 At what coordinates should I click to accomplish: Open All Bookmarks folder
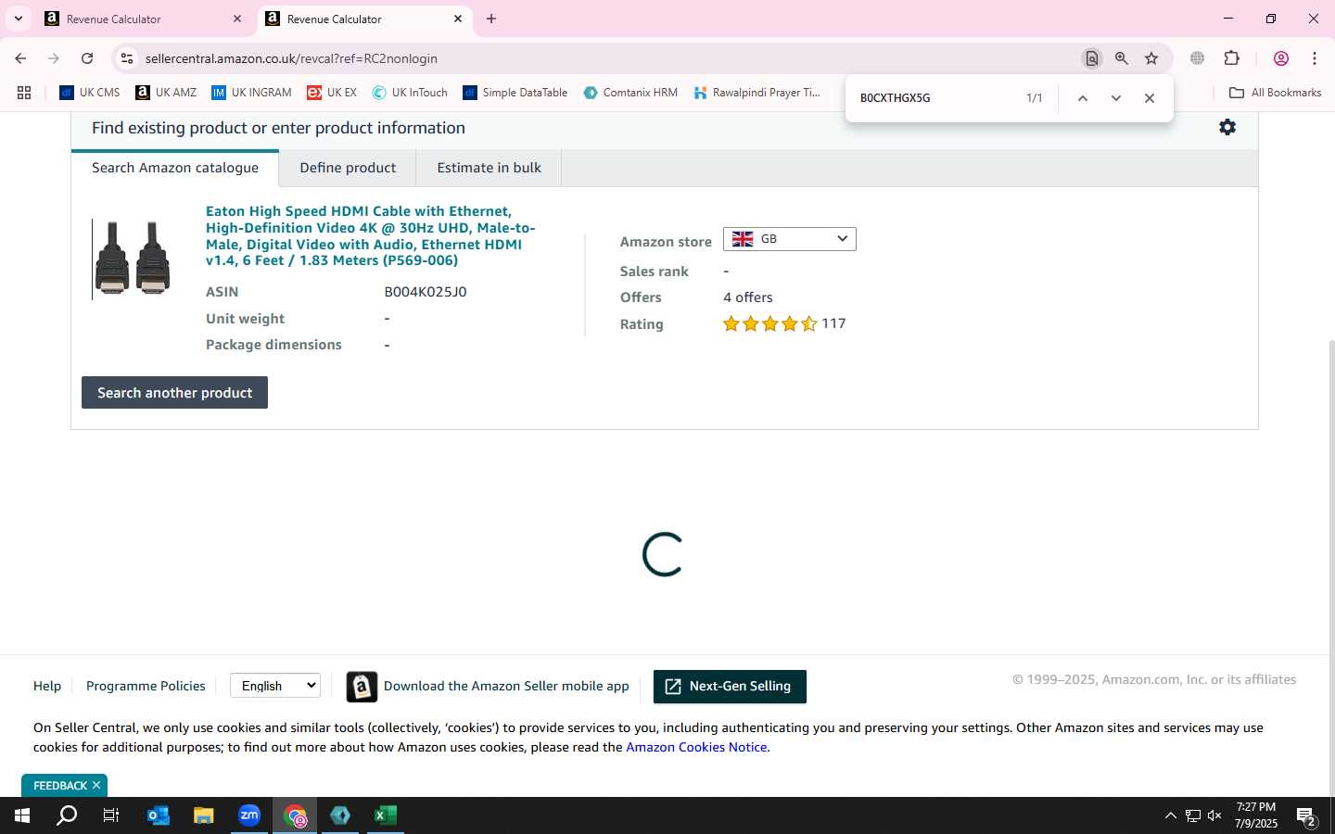coord(1275,93)
